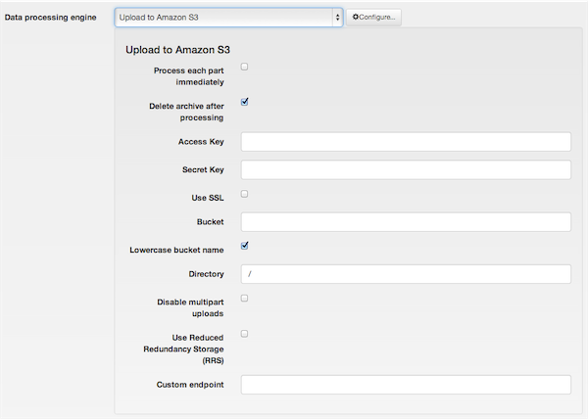
Task: Open the Data processing engine dropdown
Action: pyautogui.click(x=228, y=18)
